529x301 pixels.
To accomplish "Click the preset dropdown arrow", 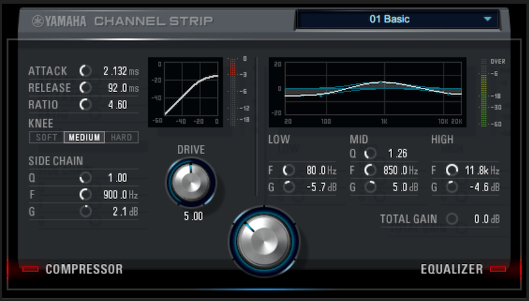I will click(x=488, y=19).
